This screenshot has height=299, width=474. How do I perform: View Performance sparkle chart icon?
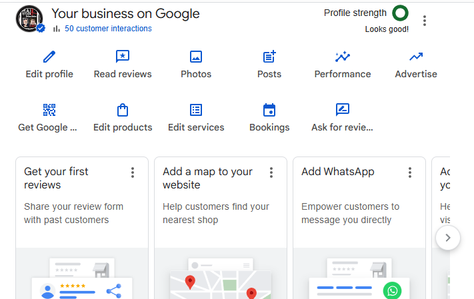(343, 57)
